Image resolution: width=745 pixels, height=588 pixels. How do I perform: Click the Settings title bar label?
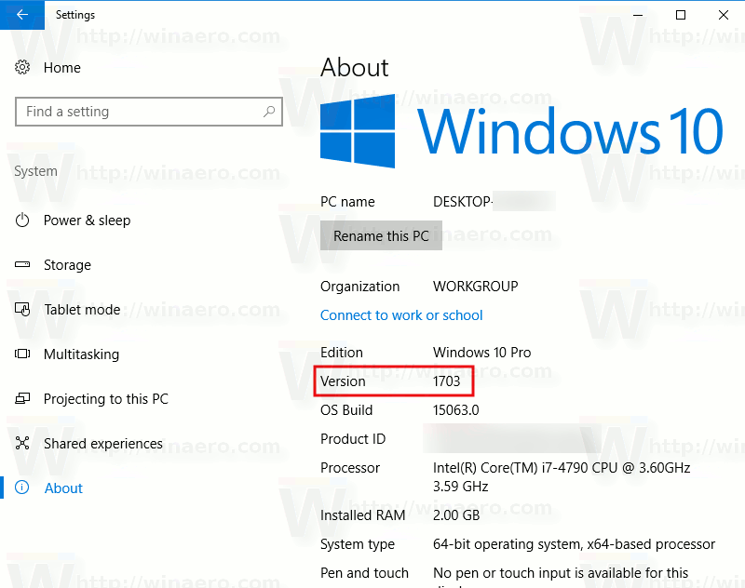coord(75,15)
